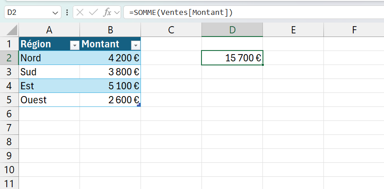Viewport: 384px width, 189px height.
Task: Select the 3 800 € cell
Action: tap(110, 72)
